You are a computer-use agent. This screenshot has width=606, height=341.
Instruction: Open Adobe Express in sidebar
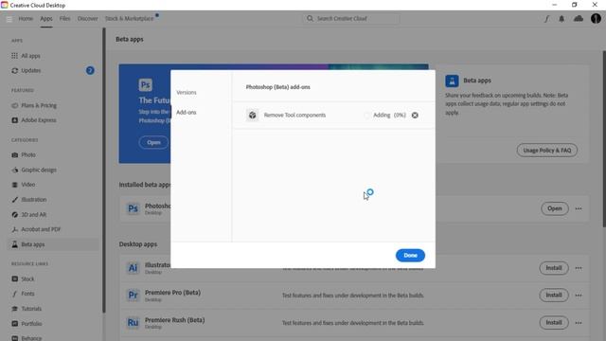(39, 120)
